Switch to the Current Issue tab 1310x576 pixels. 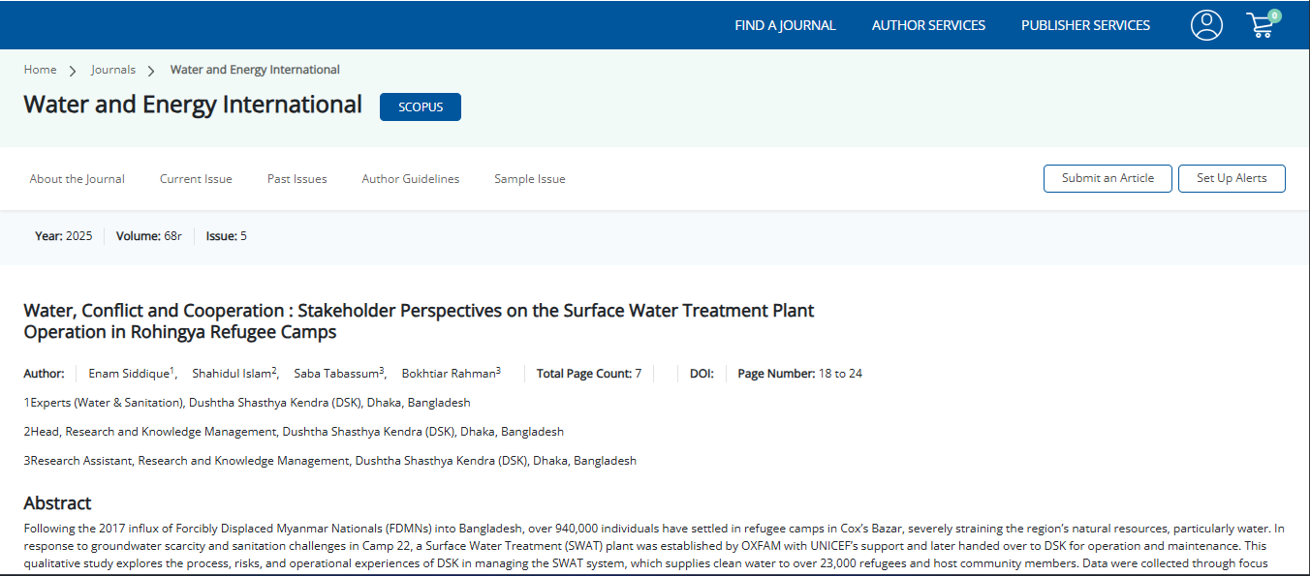coord(196,178)
